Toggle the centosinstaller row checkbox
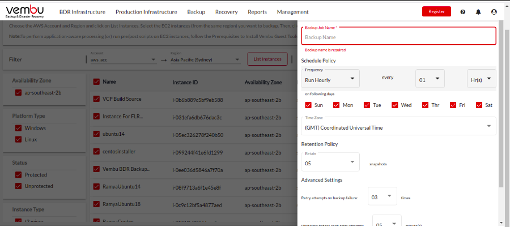The image size is (510, 227). (x=96, y=151)
